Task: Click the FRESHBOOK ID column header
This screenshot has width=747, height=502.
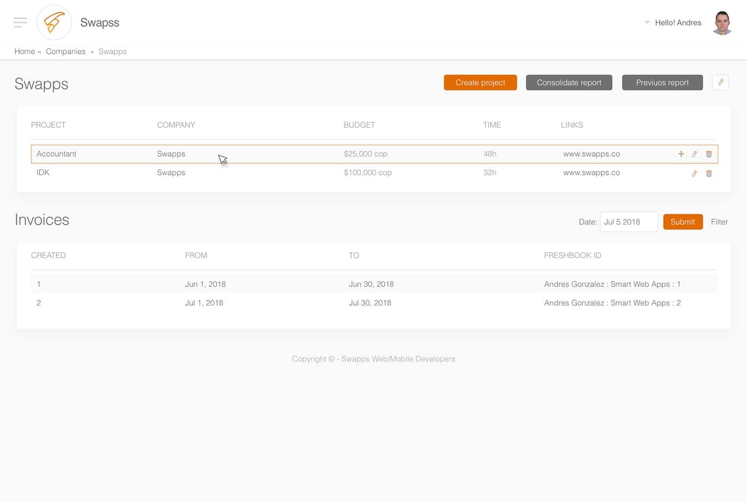Action: 573,256
